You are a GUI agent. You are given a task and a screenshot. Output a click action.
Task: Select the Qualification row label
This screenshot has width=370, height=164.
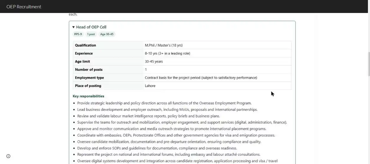coord(86,45)
